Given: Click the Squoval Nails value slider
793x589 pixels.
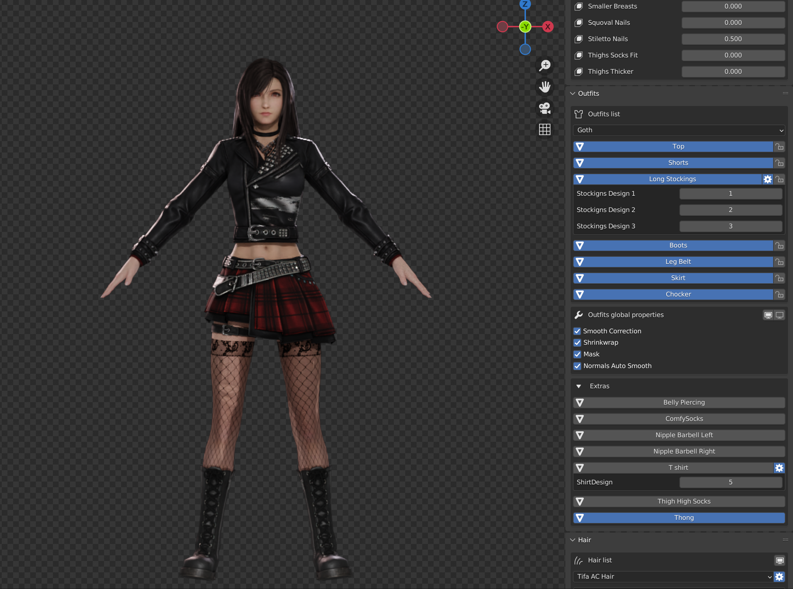Looking at the screenshot, I should (x=733, y=23).
